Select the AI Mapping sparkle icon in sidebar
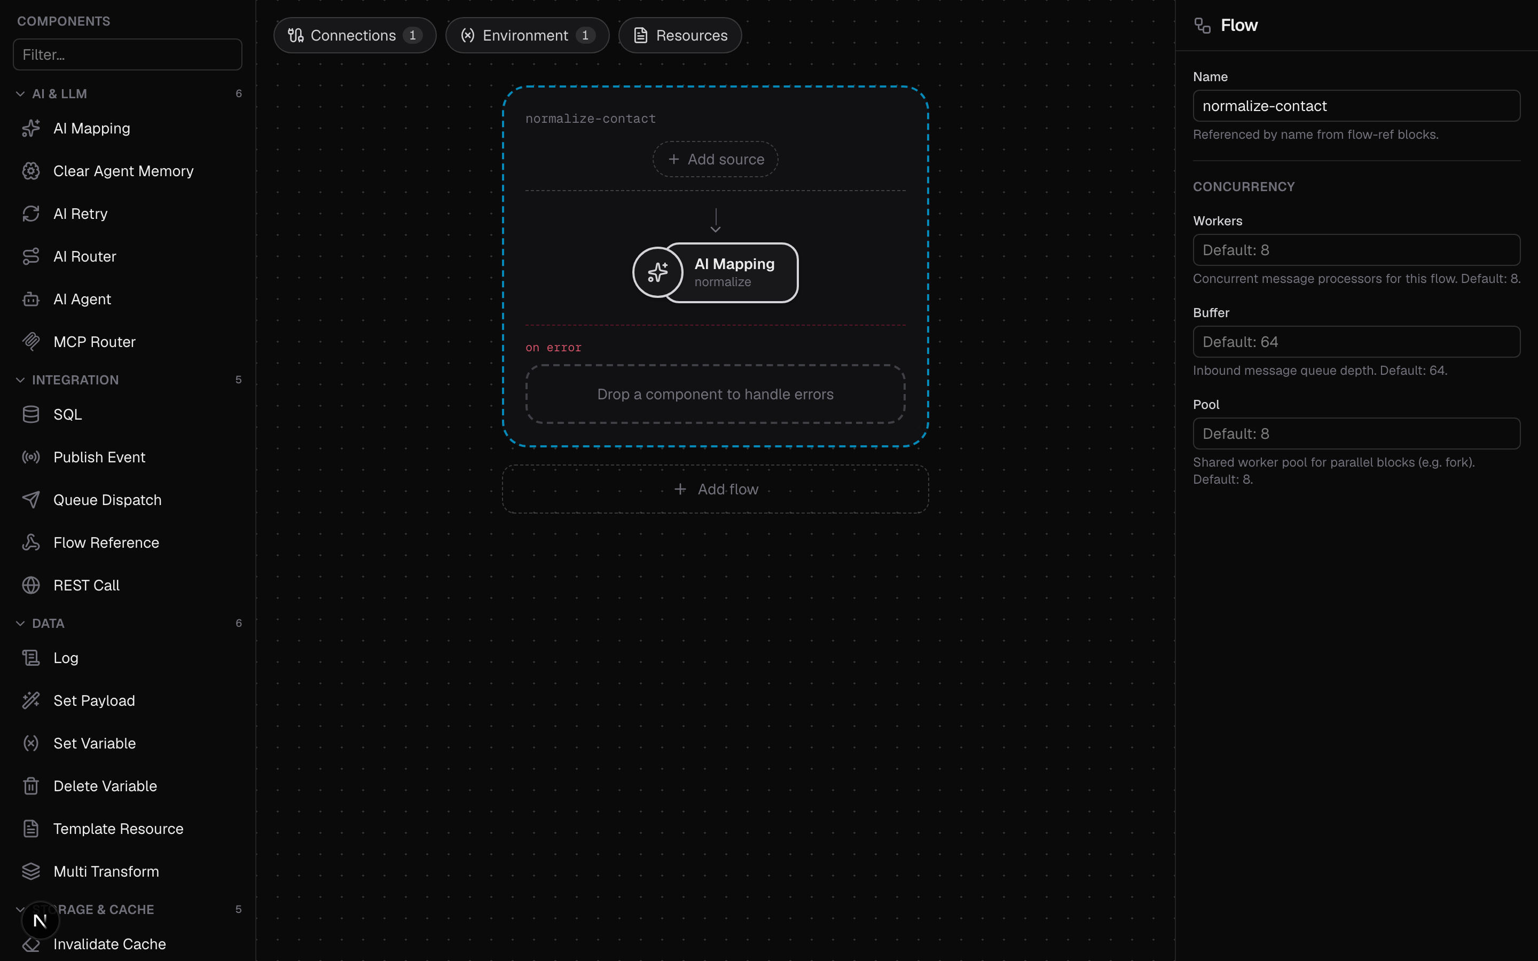The height and width of the screenshot is (961, 1538). click(x=30, y=128)
